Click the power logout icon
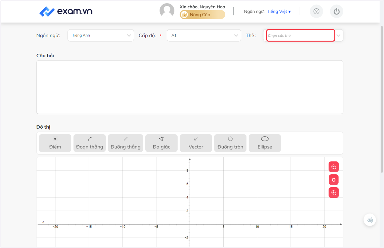This screenshot has width=384, height=248. [337, 12]
